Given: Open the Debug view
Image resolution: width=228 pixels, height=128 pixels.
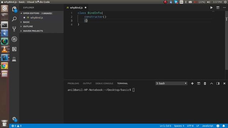Looking at the screenshot, I should pos(14,39).
